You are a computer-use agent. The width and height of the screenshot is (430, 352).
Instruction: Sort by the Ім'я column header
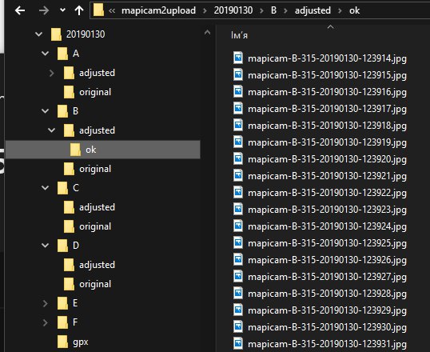240,35
